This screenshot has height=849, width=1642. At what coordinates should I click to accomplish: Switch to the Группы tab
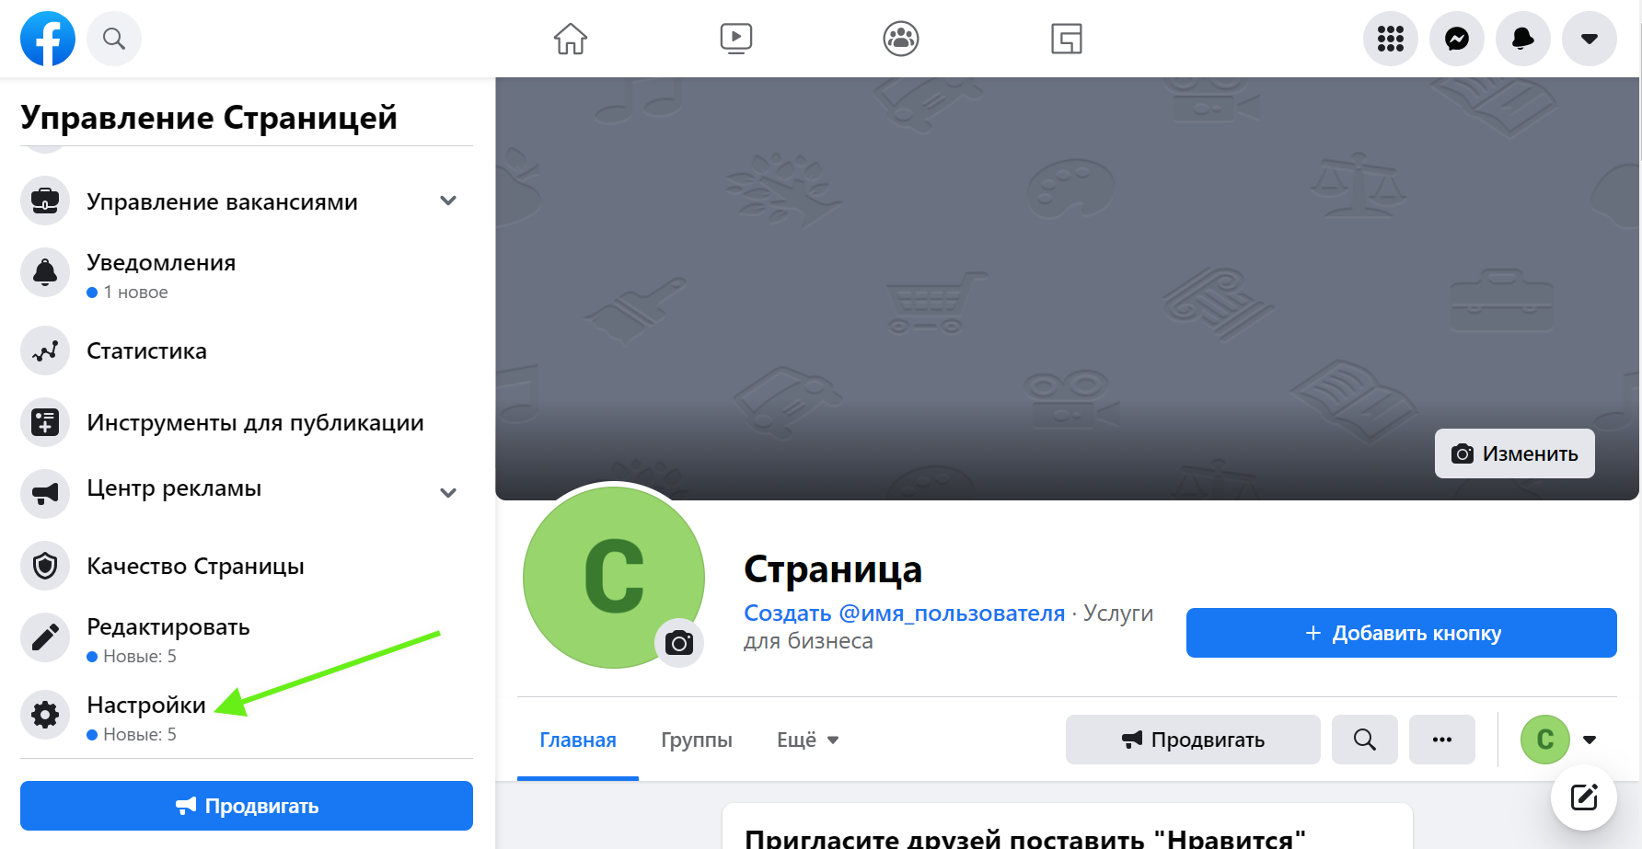[697, 740]
